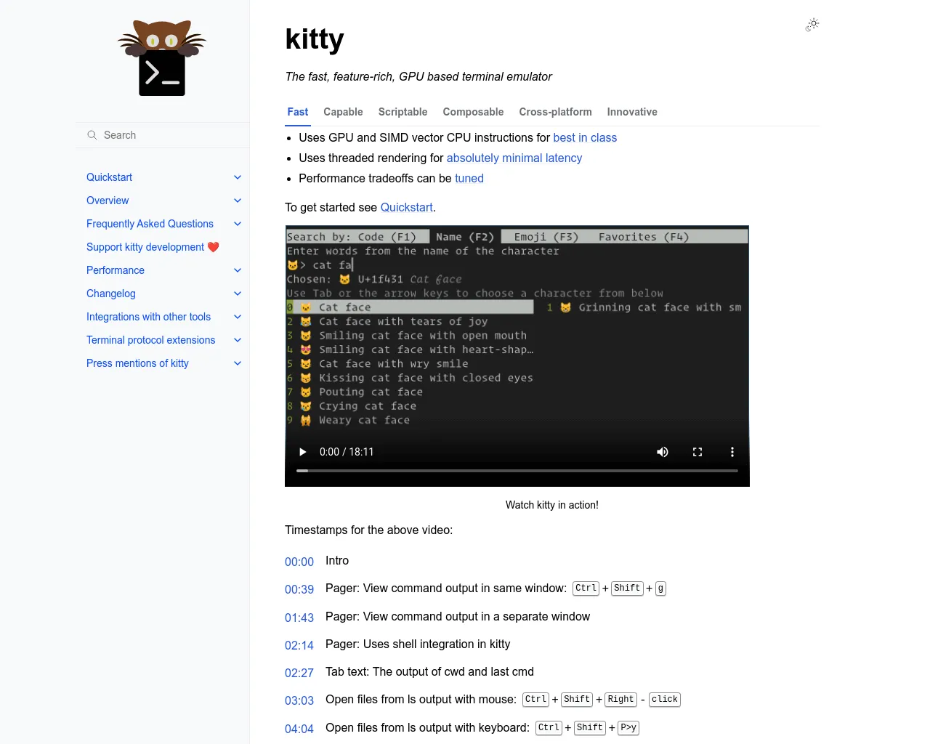Image resolution: width=930 pixels, height=744 pixels.
Task: Switch the site color theme
Action: coord(812,25)
